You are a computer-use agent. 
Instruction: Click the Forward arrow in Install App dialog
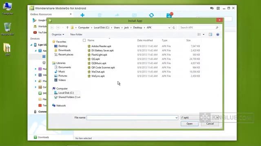[x=58, y=28]
